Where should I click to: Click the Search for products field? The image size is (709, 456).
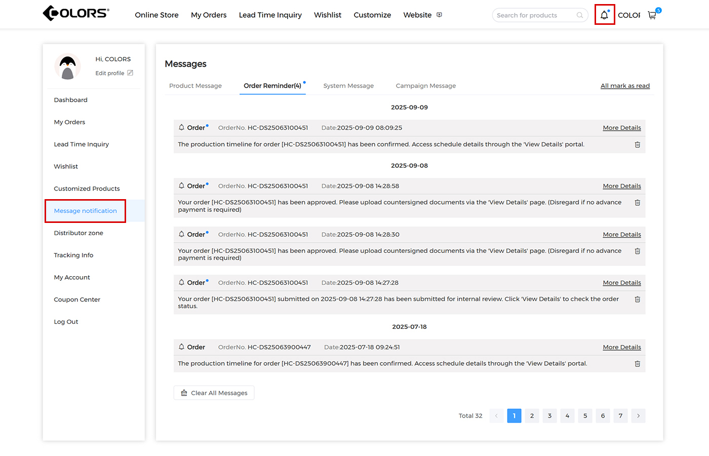tap(534, 15)
